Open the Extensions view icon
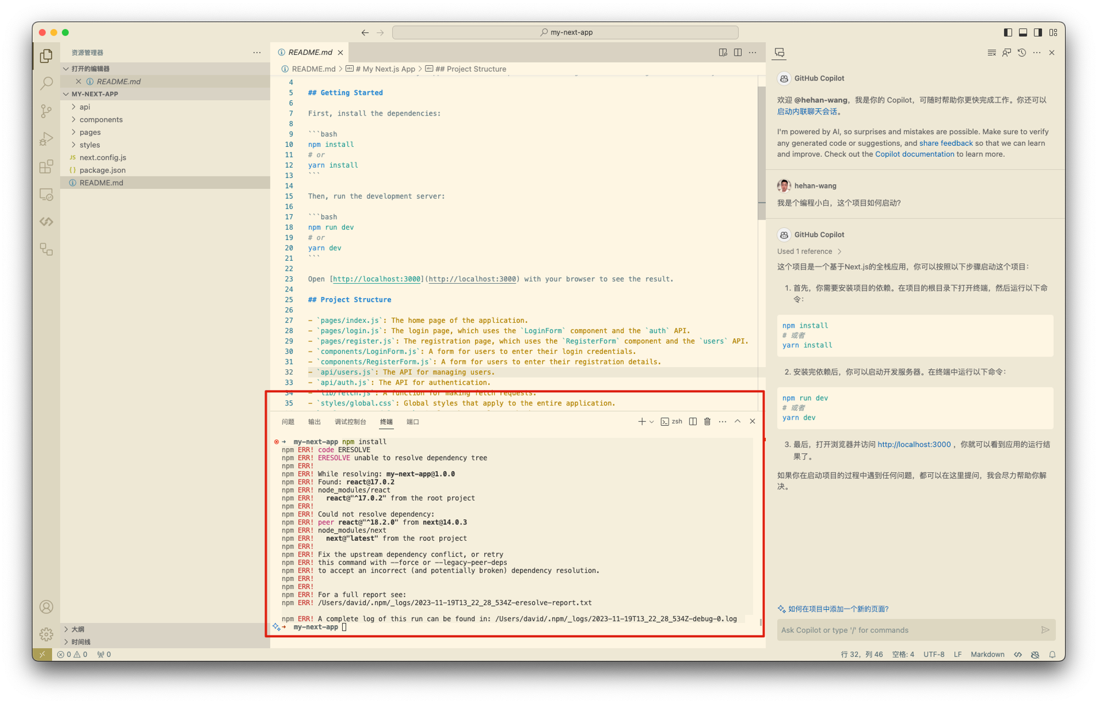Screen dimensions: 1097x703 tap(47, 167)
